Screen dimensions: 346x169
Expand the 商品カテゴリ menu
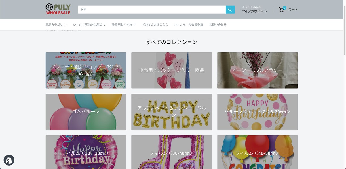click(x=56, y=25)
